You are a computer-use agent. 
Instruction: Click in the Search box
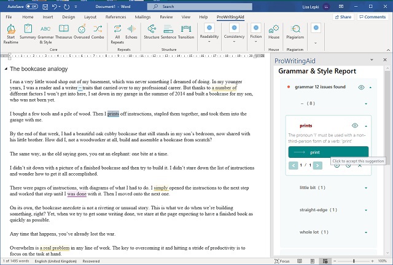[x=200, y=7]
